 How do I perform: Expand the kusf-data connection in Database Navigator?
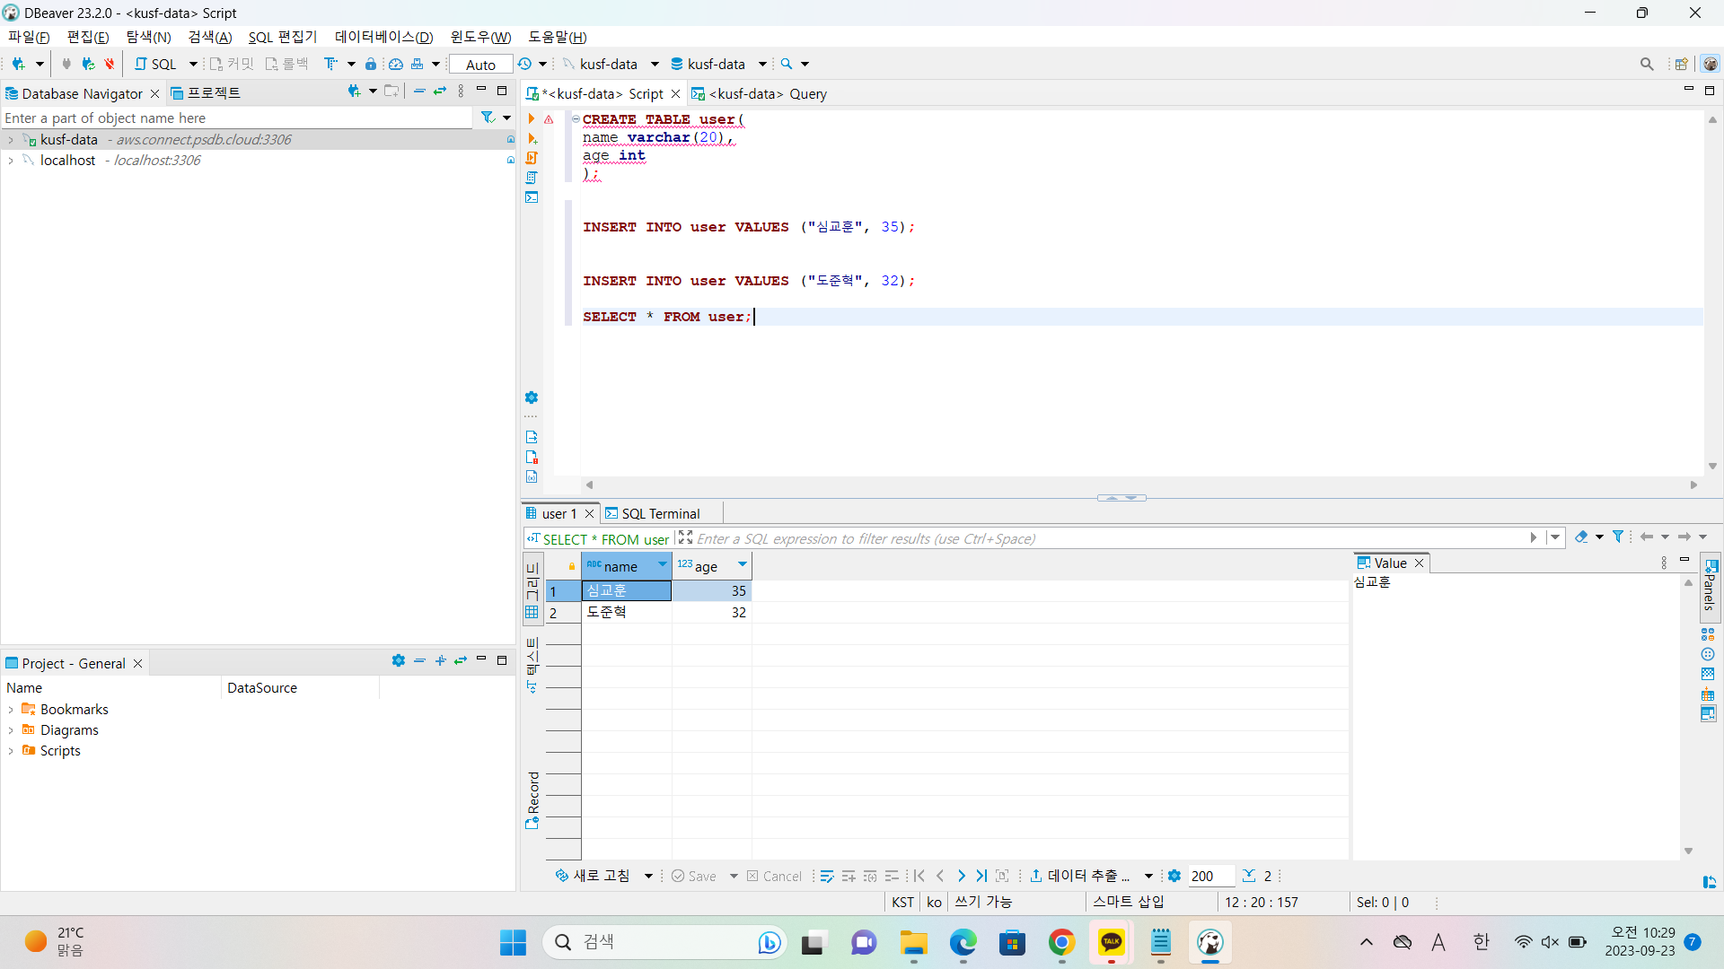click(x=12, y=139)
